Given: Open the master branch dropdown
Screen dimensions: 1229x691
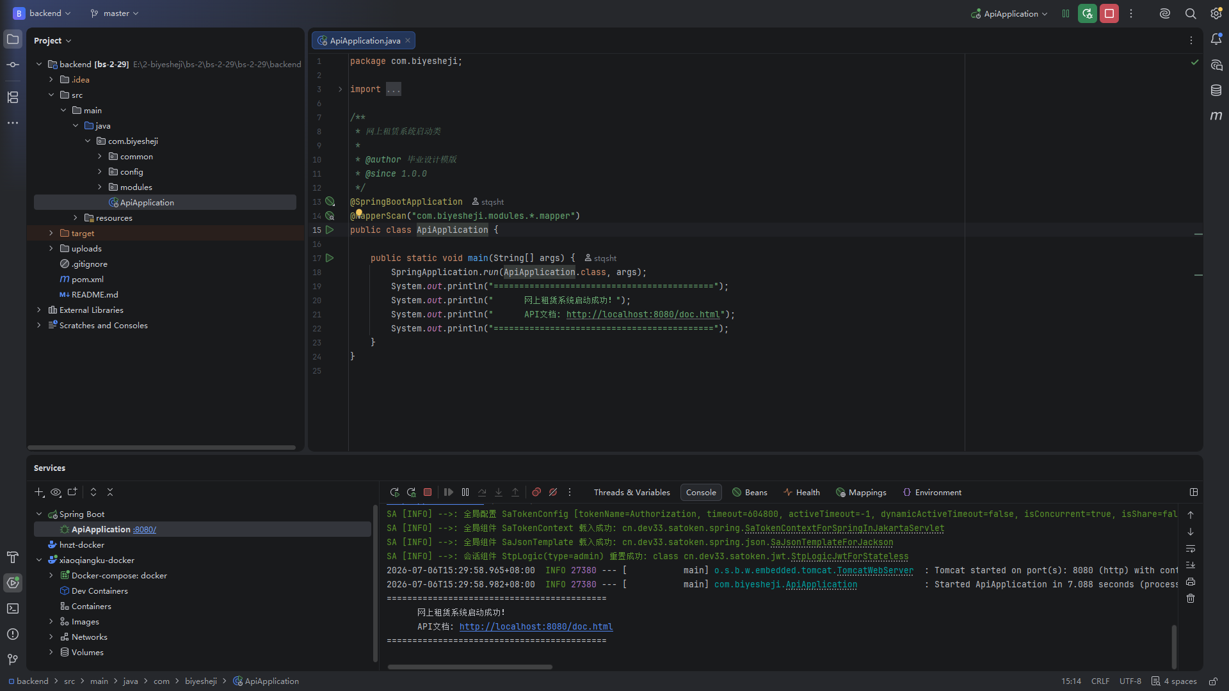Looking at the screenshot, I should [115, 13].
